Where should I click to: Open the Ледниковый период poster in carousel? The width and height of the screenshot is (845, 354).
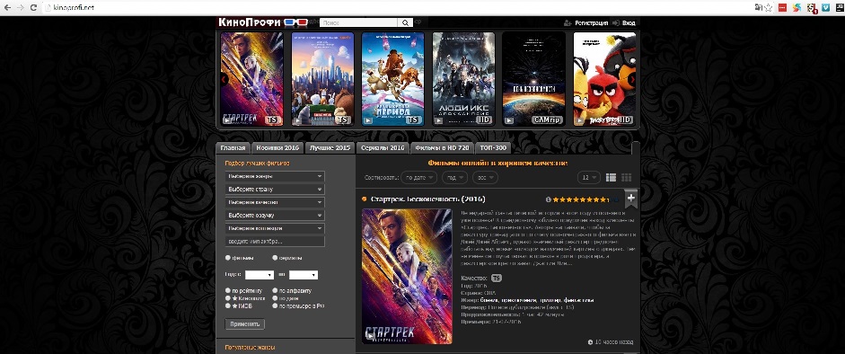392,79
